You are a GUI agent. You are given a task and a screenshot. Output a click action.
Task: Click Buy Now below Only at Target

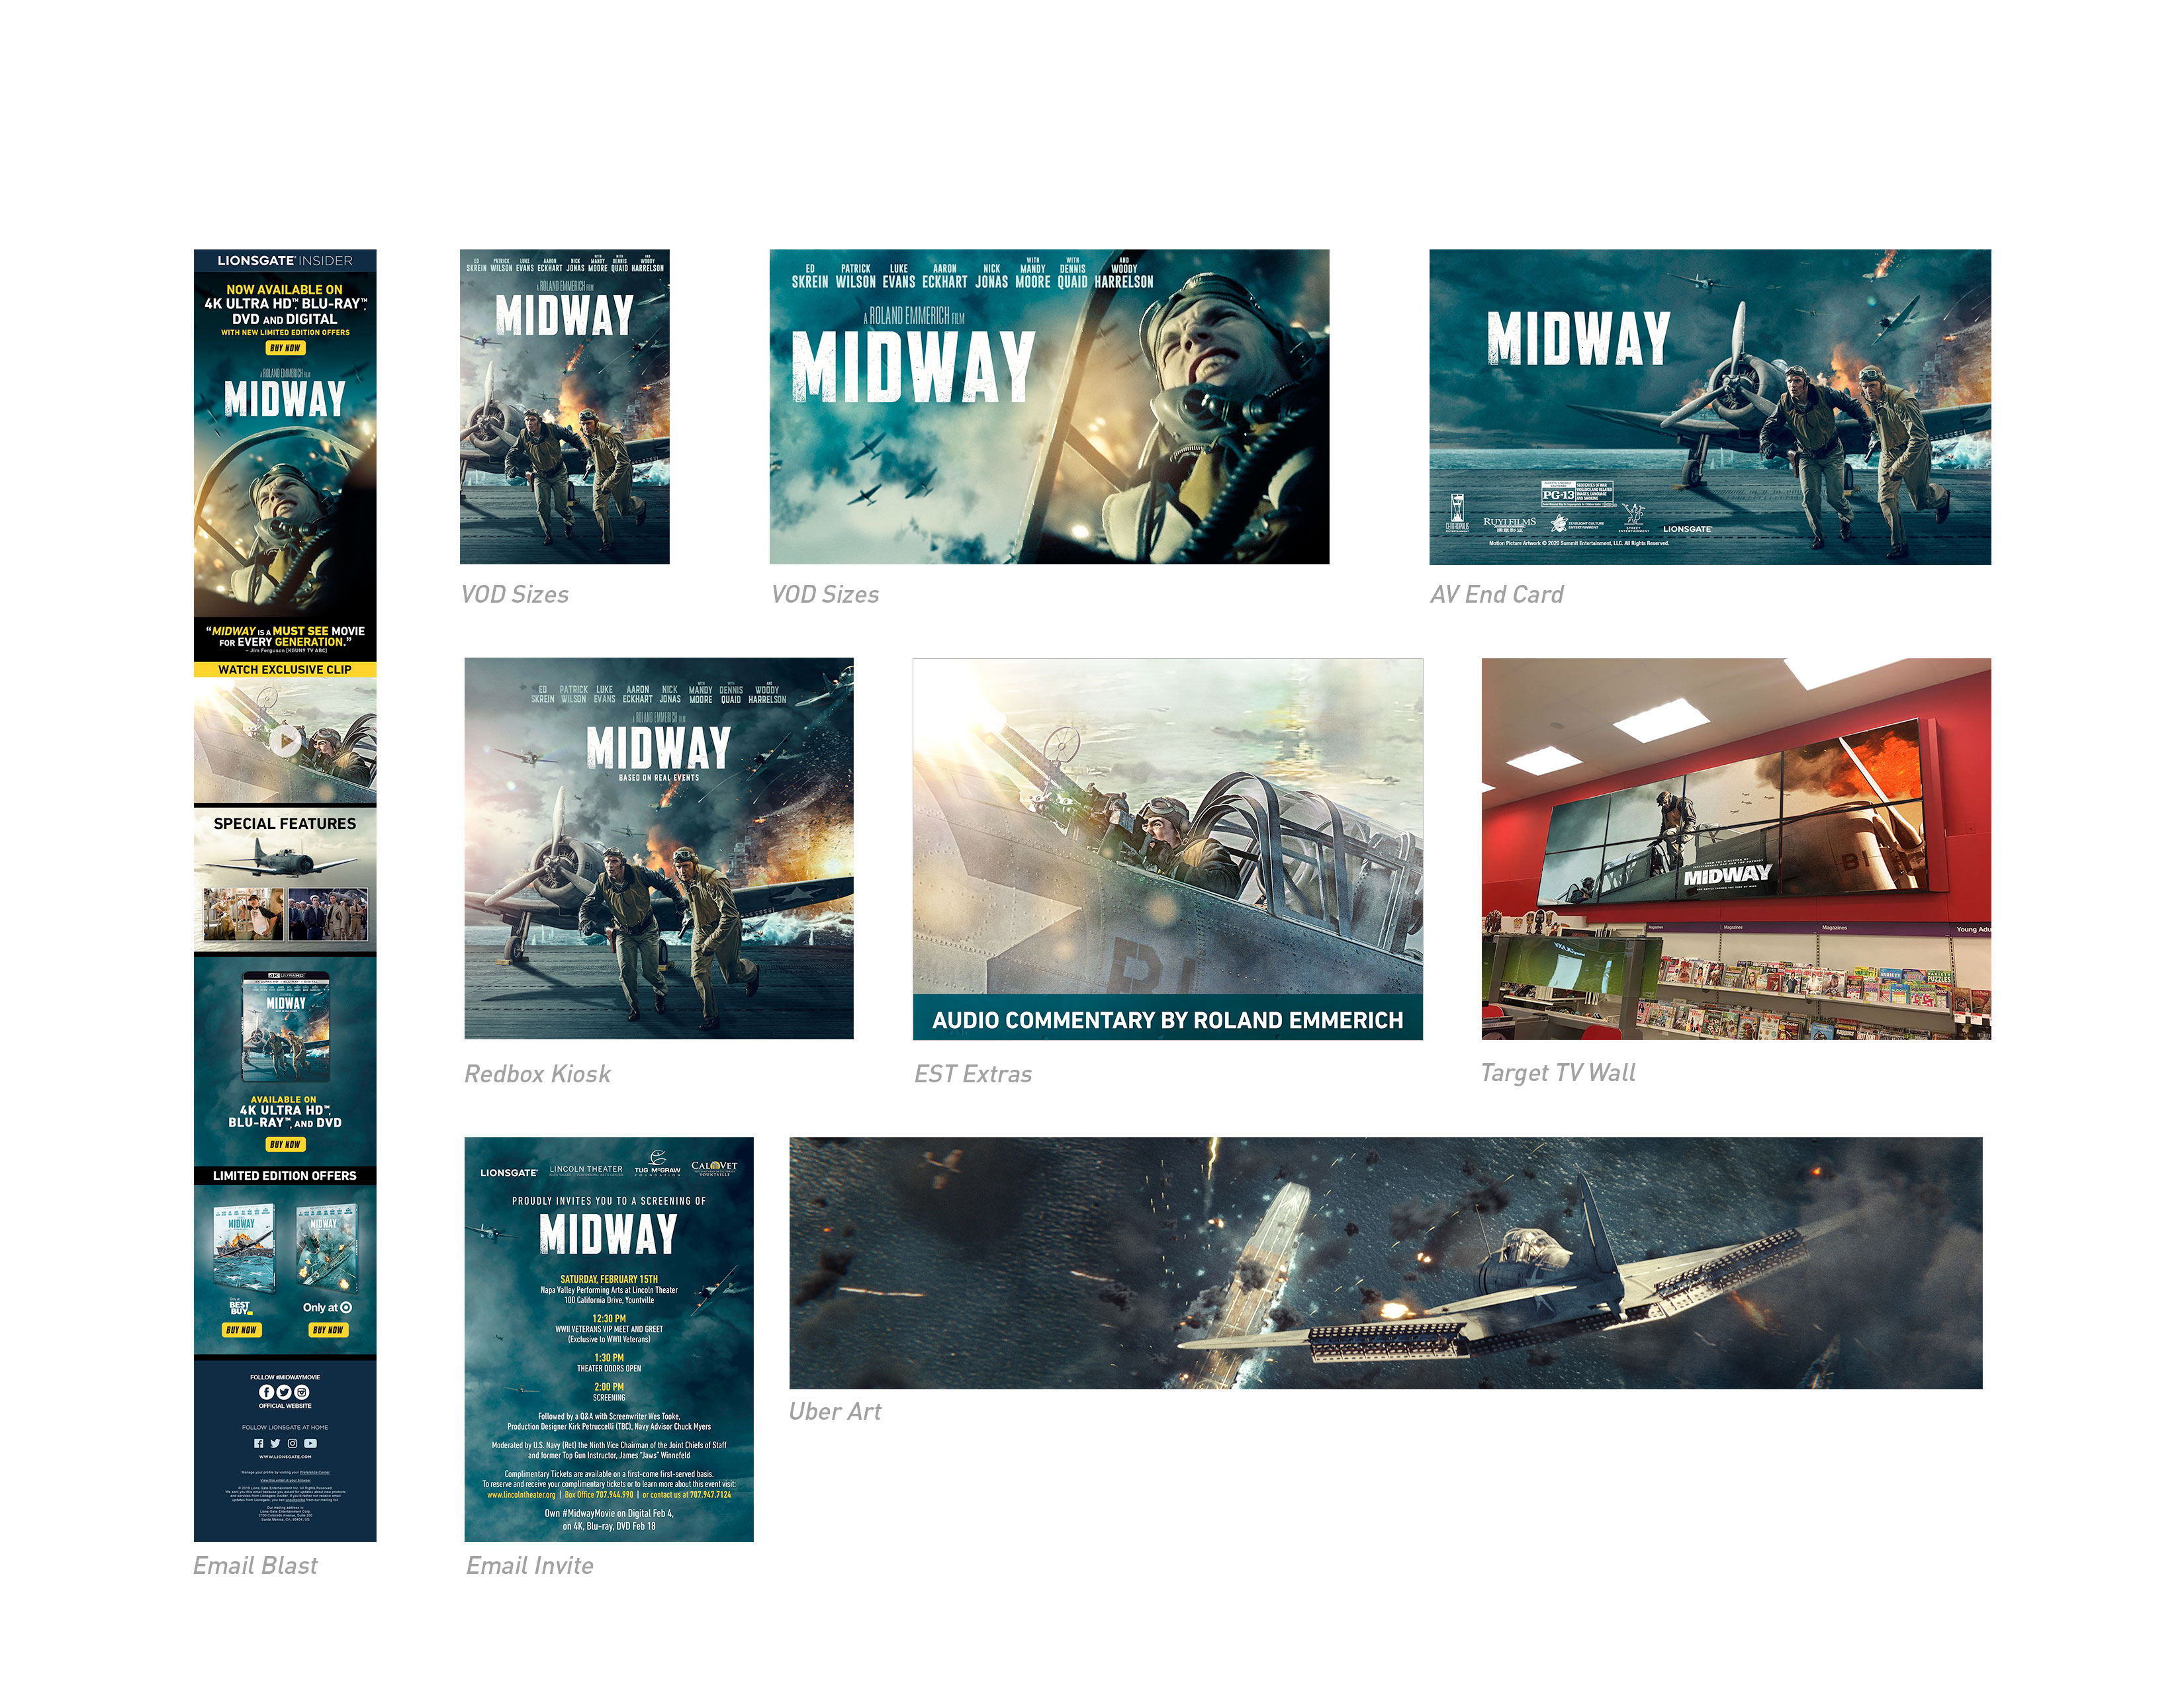[x=328, y=1330]
